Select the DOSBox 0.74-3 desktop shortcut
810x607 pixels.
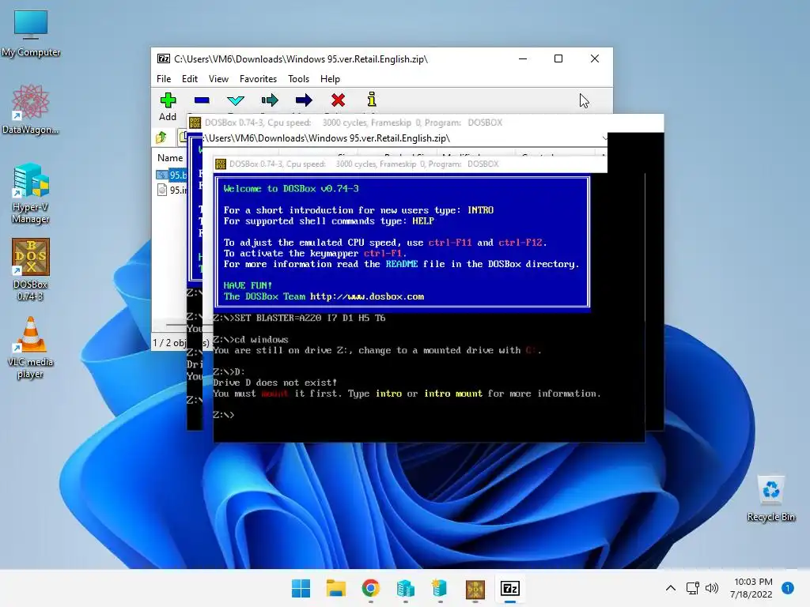click(31, 270)
